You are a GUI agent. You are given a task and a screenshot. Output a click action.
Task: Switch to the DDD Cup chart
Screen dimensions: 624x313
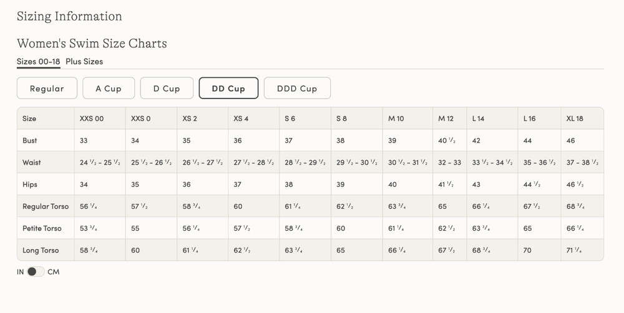pos(297,89)
